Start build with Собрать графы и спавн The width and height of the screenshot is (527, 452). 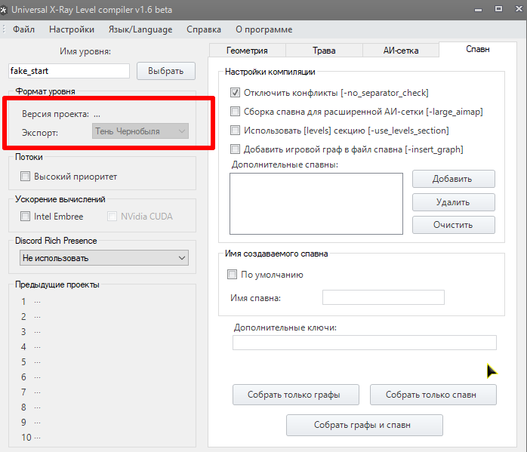364,425
